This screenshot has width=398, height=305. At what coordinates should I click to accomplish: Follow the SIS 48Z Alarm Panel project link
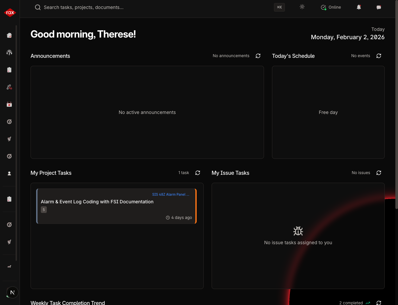(x=170, y=194)
